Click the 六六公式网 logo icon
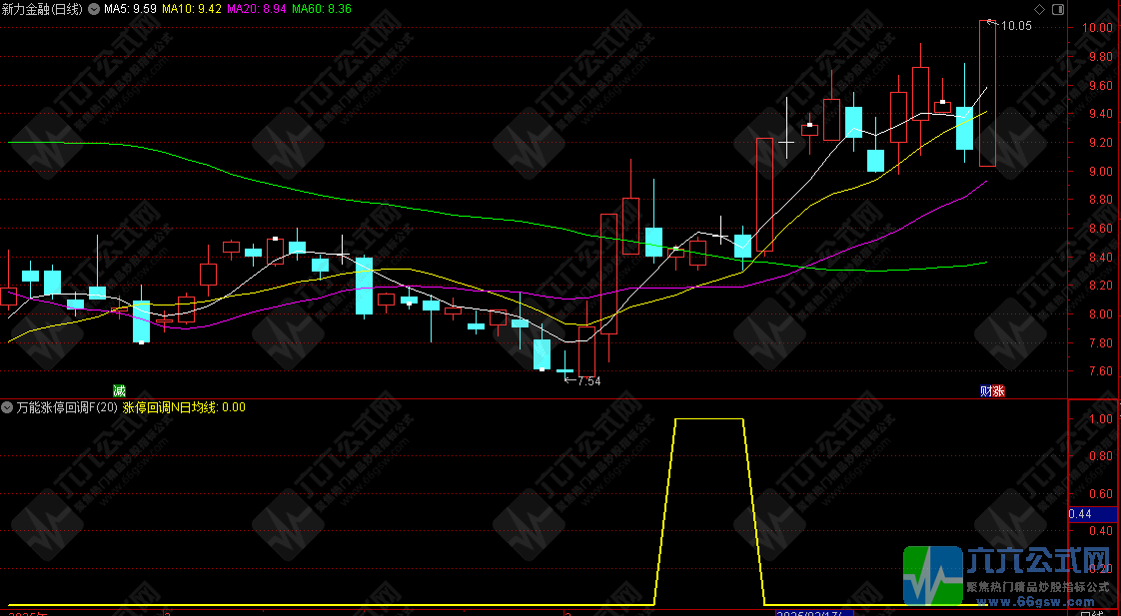Screen dimensions: 1121x616 point(932,576)
